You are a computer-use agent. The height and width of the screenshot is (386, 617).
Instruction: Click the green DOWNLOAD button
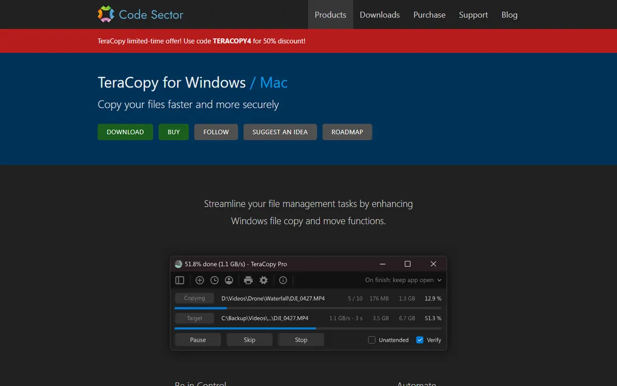click(x=125, y=132)
